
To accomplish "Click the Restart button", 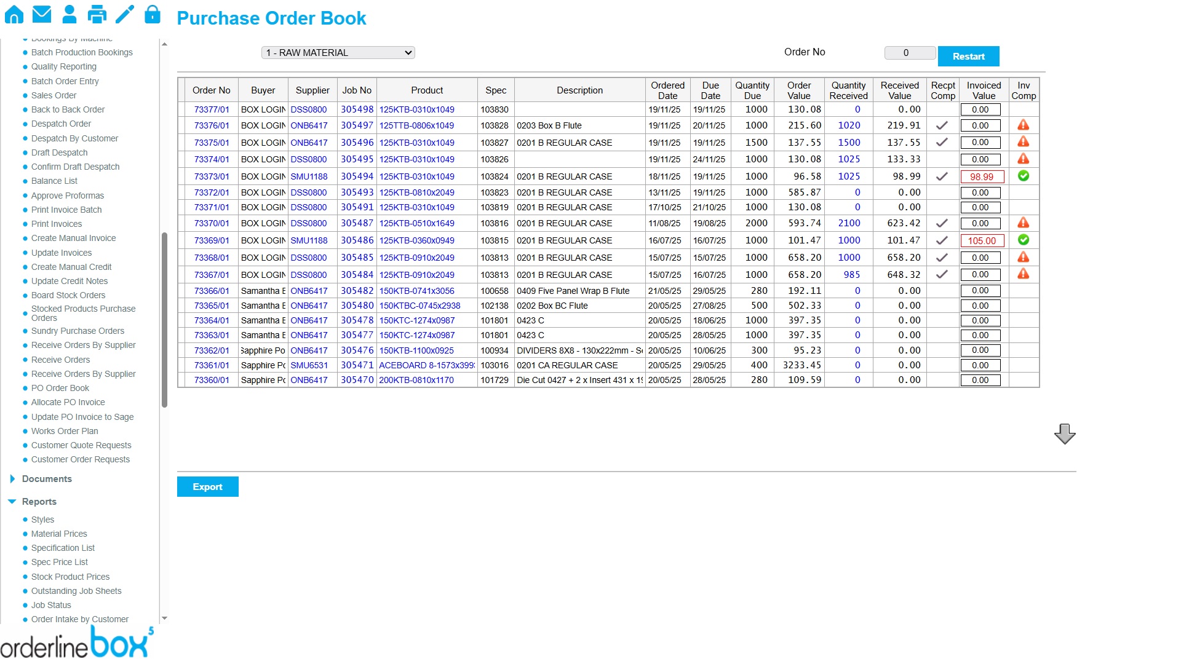I will (x=968, y=56).
